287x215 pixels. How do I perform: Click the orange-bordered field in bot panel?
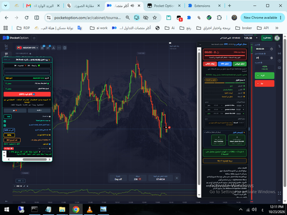point(12,140)
